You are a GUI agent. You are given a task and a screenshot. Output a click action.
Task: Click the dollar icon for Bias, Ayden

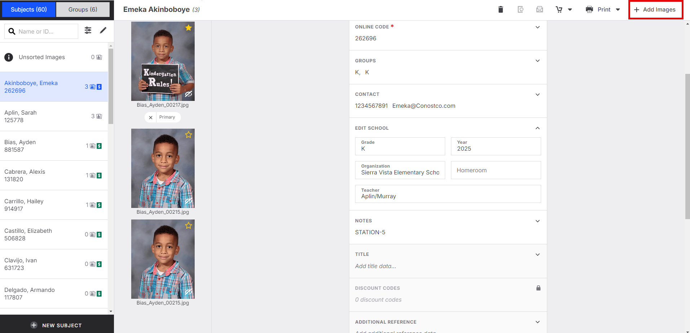99,146
